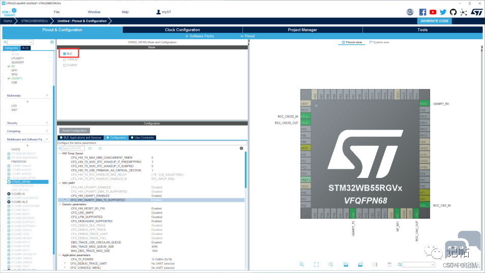The height and width of the screenshot is (273, 485).
Task: Click the search magnifier in the pinout toolbar
Action: pos(400,265)
